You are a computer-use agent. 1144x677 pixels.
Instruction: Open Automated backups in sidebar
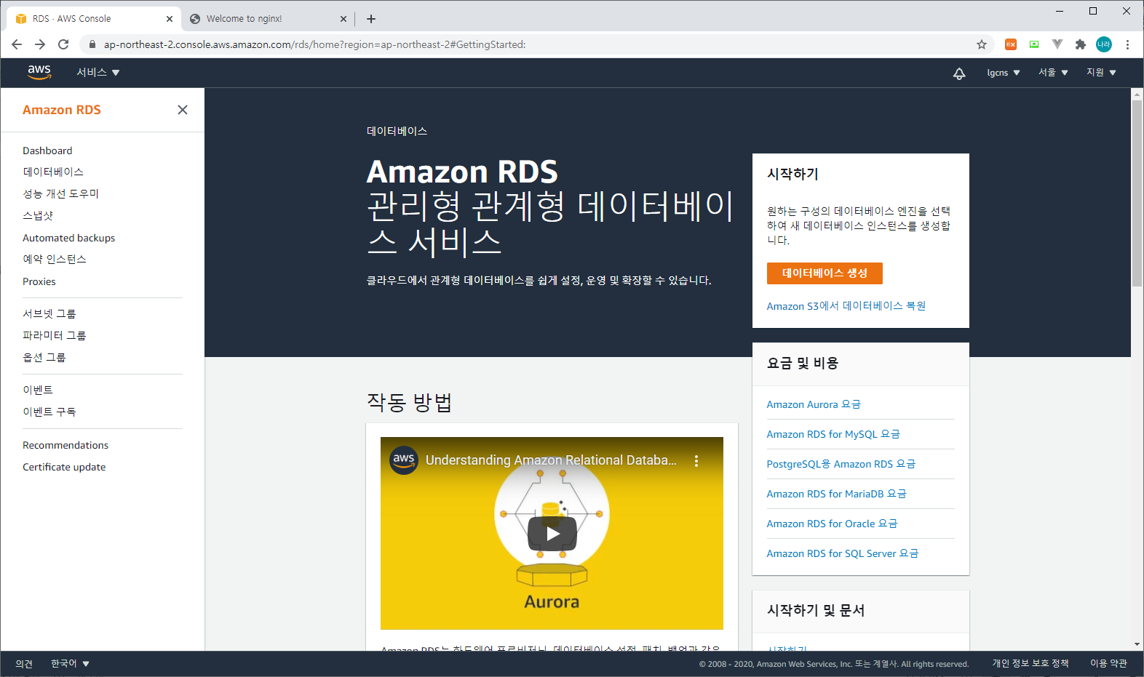pos(69,238)
